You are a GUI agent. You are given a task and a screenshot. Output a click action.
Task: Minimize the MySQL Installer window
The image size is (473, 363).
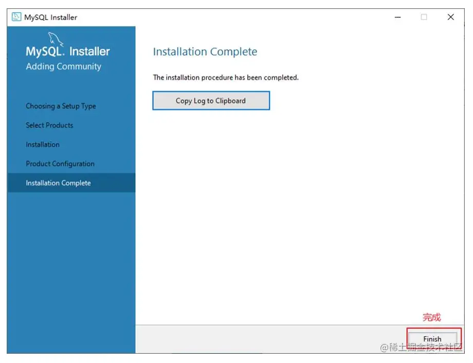pyautogui.click(x=397, y=17)
